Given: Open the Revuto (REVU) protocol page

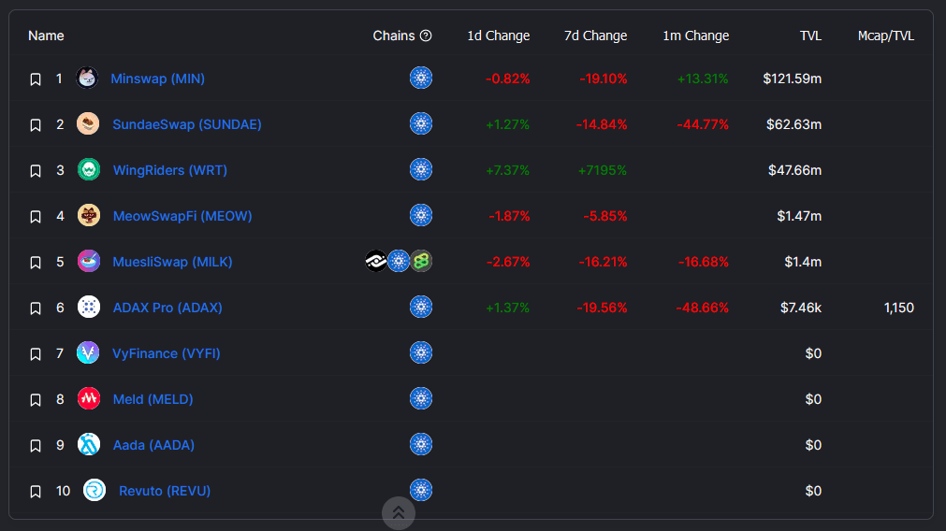Looking at the screenshot, I should coord(165,491).
